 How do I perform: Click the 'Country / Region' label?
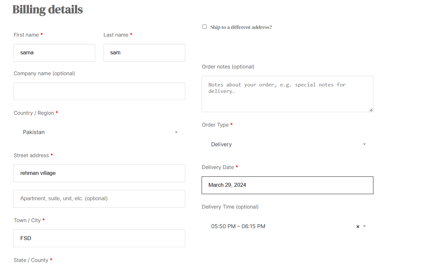click(x=34, y=113)
